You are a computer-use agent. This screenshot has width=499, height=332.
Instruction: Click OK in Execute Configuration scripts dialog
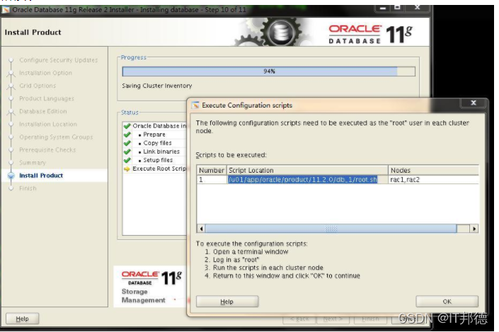tap(447, 301)
